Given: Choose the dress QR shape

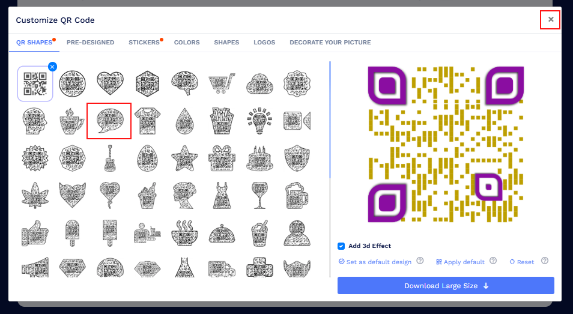Looking at the screenshot, I should (222, 196).
